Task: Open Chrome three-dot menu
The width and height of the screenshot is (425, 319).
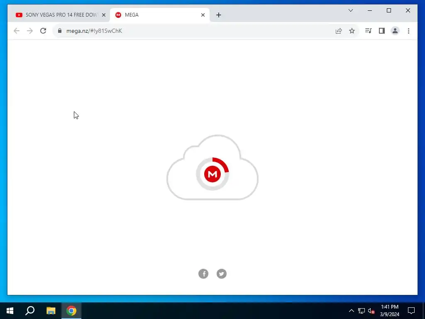Action: pos(408,31)
